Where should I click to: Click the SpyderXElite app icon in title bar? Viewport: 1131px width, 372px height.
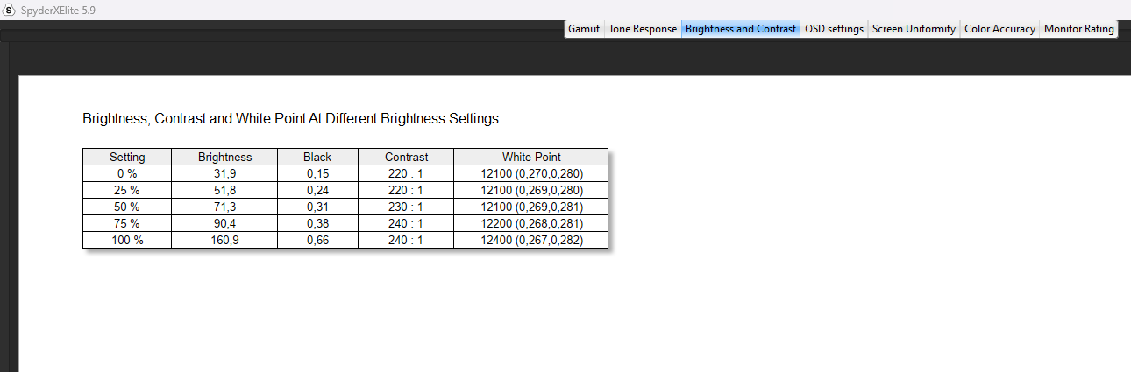[x=11, y=10]
